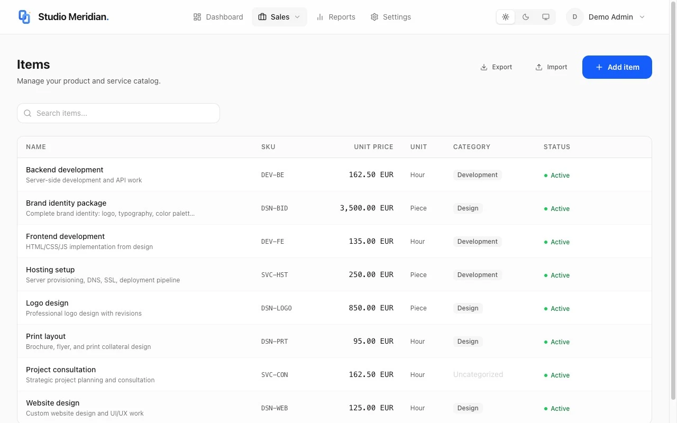The width and height of the screenshot is (677, 423).
Task: Switch to light theme sun icon
Action: pyautogui.click(x=506, y=17)
